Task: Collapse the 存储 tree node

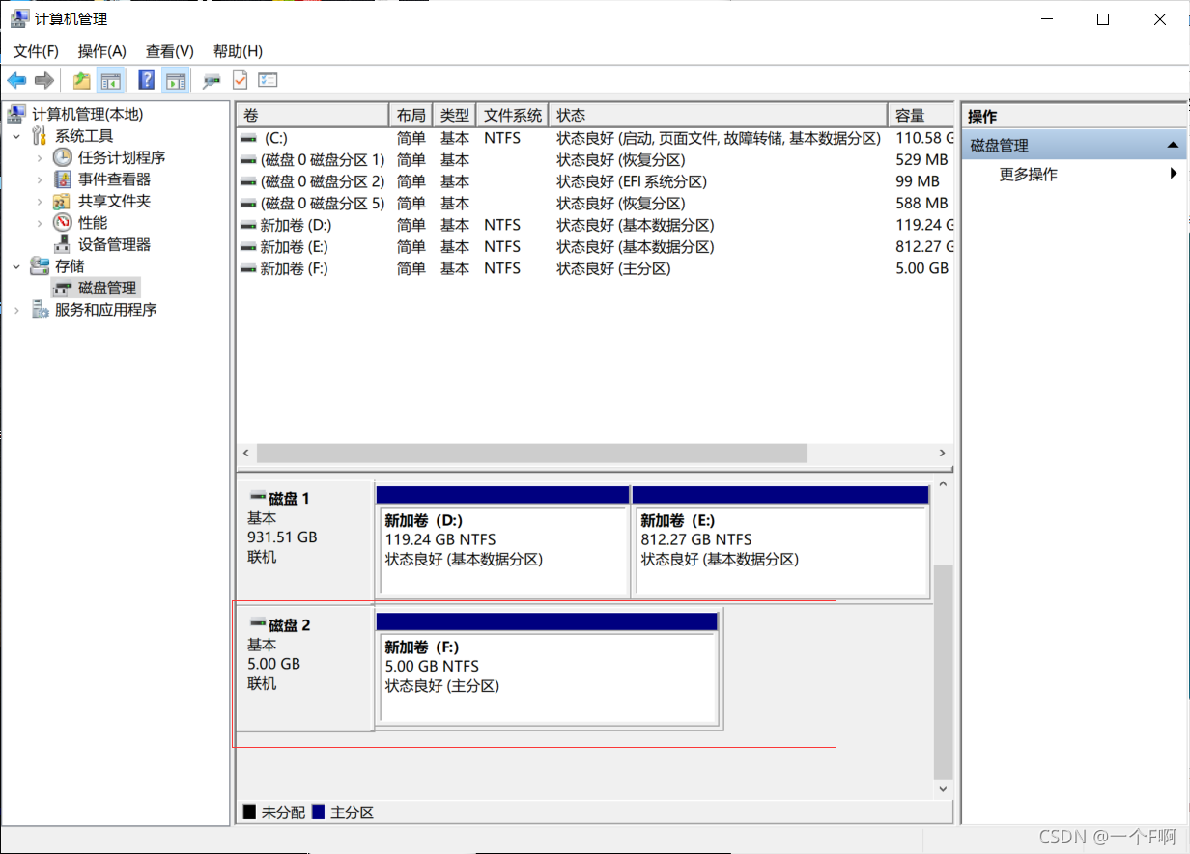Action: pyautogui.click(x=16, y=265)
